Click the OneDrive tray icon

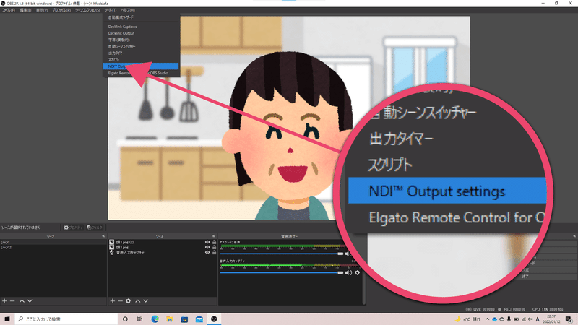494,319
